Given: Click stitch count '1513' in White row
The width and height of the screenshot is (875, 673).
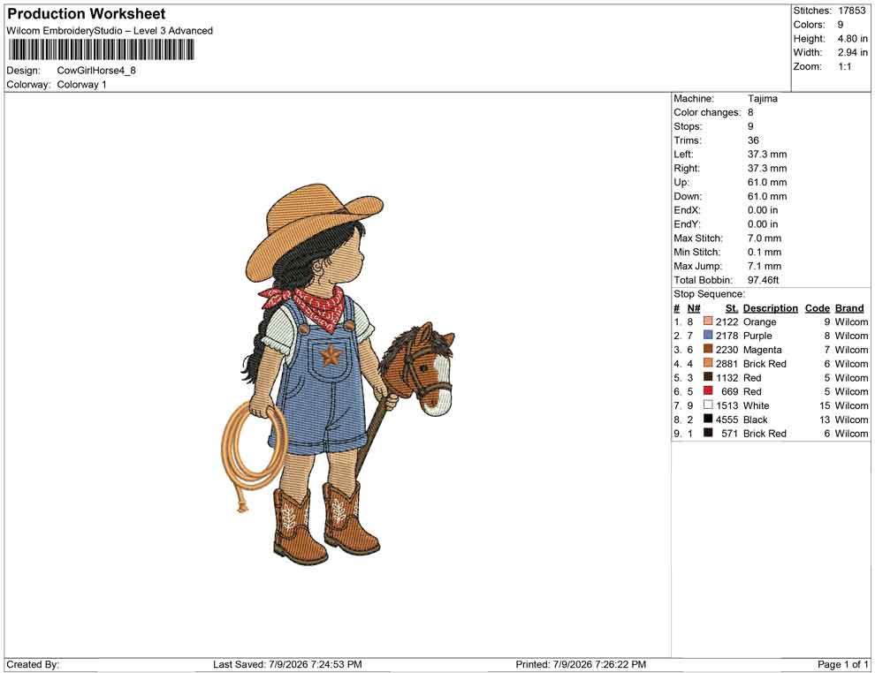Looking at the screenshot, I should pos(727,405).
